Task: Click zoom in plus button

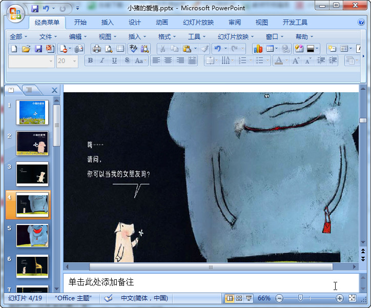Action: (x=340, y=298)
